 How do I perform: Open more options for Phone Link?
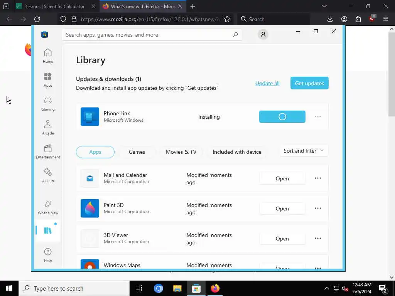click(318, 117)
